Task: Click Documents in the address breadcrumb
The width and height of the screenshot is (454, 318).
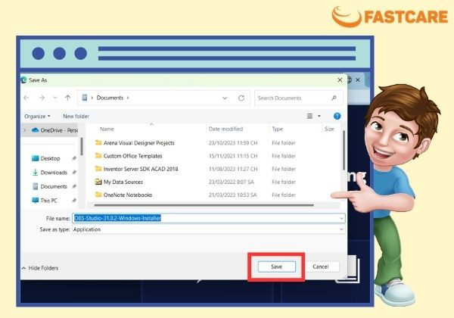Action: pos(110,98)
